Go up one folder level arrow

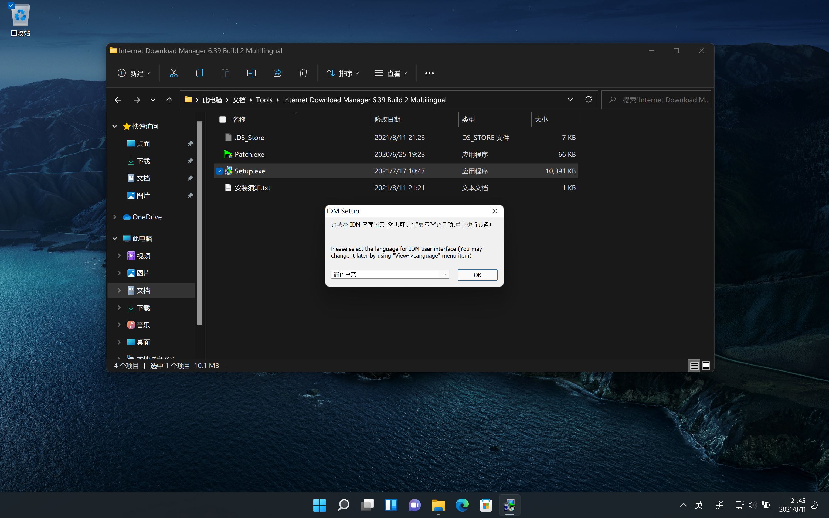click(x=169, y=100)
